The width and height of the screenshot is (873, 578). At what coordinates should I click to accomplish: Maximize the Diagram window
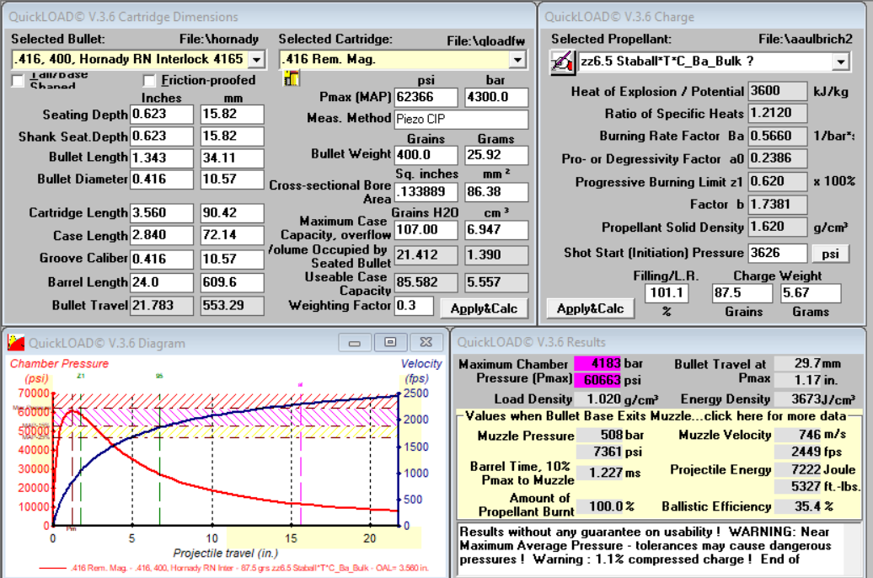click(389, 342)
